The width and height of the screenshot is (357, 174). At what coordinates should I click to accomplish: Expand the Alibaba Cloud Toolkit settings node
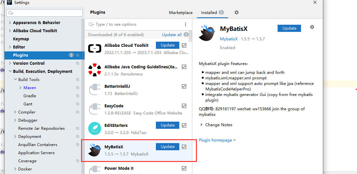click(x=10, y=31)
